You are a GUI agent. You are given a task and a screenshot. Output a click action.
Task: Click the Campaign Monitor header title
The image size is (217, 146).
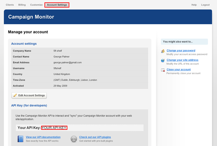[31, 17]
